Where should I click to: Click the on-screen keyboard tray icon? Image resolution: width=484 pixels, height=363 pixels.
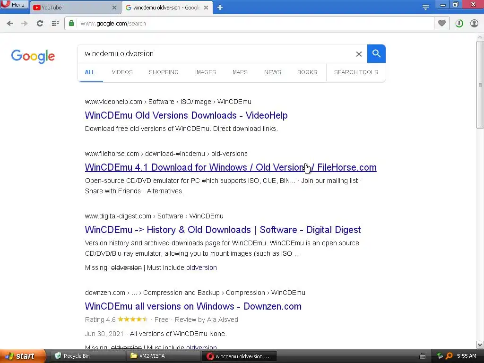pyautogui.click(x=423, y=356)
